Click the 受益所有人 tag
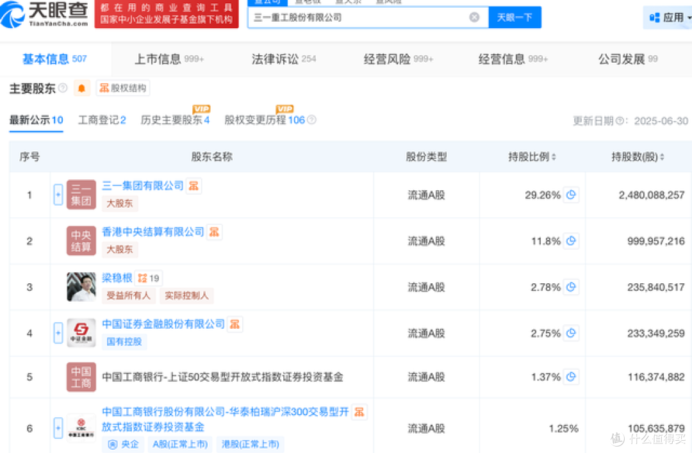Image resolution: width=692 pixels, height=453 pixels. [x=128, y=295]
